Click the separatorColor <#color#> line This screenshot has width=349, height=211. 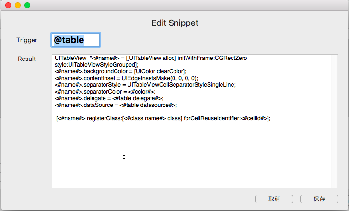(x=105, y=92)
